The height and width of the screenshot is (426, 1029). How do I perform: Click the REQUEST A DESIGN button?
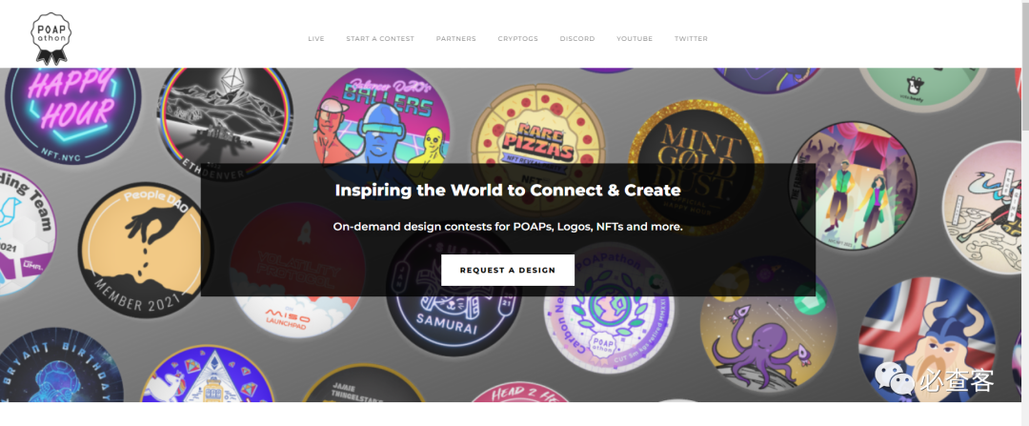[x=508, y=270]
